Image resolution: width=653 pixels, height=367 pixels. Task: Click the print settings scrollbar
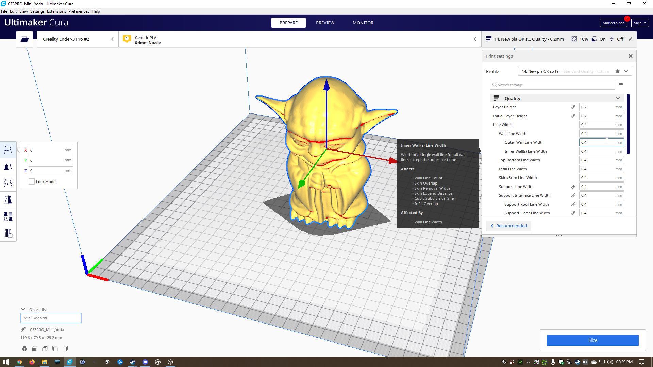[x=628, y=124]
